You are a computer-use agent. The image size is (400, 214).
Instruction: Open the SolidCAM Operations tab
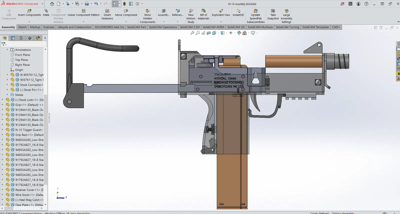[163, 27]
